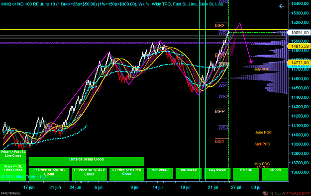The height and width of the screenshot is (196, 311).
Task: Click the '6 jul' date axis label
Action: (99, 187)
